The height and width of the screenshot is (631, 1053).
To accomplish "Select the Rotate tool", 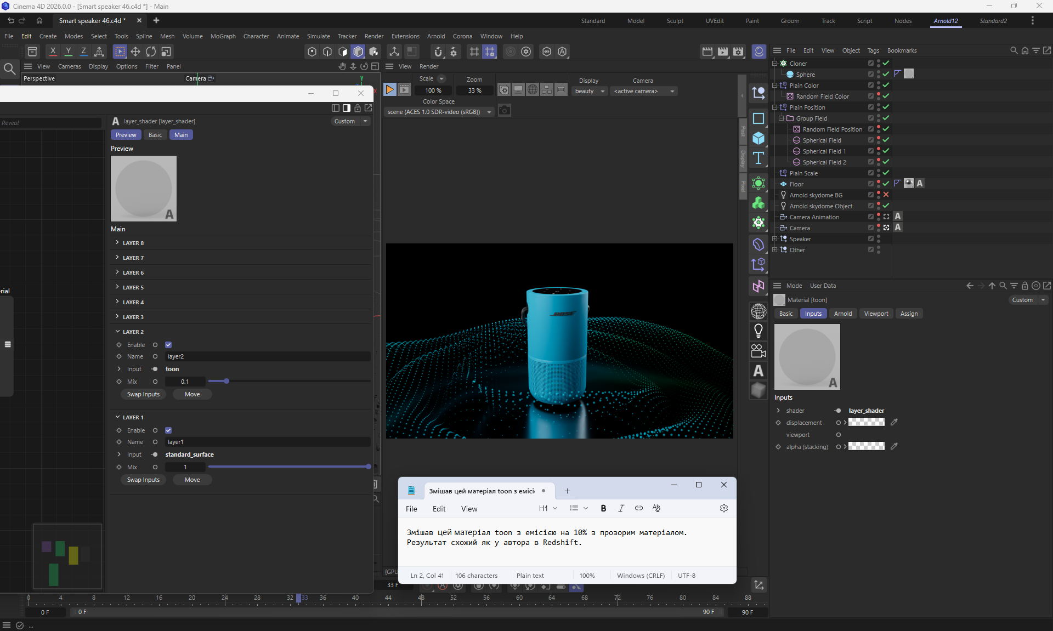I will tap(150, 52).
